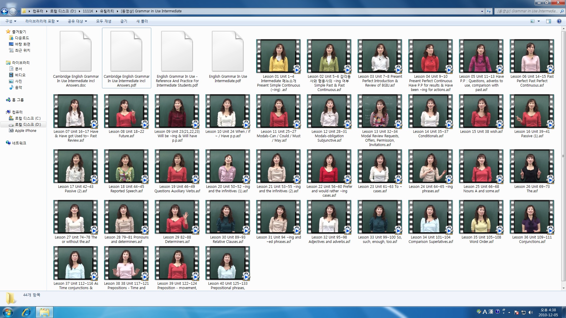Open the 사진 library

18,81
